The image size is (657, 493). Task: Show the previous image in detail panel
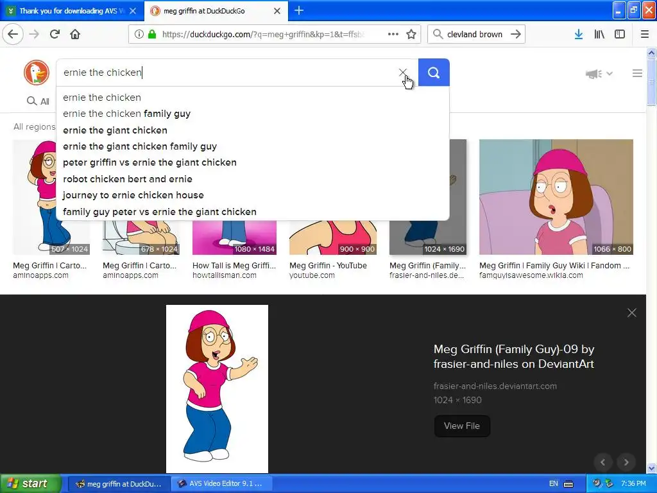click(603, 462)
